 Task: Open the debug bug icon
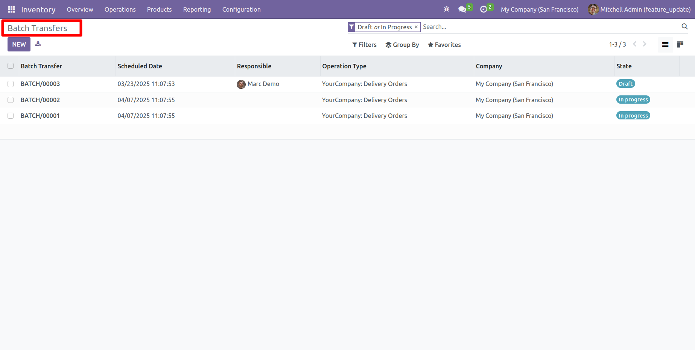tap(447, 9)
